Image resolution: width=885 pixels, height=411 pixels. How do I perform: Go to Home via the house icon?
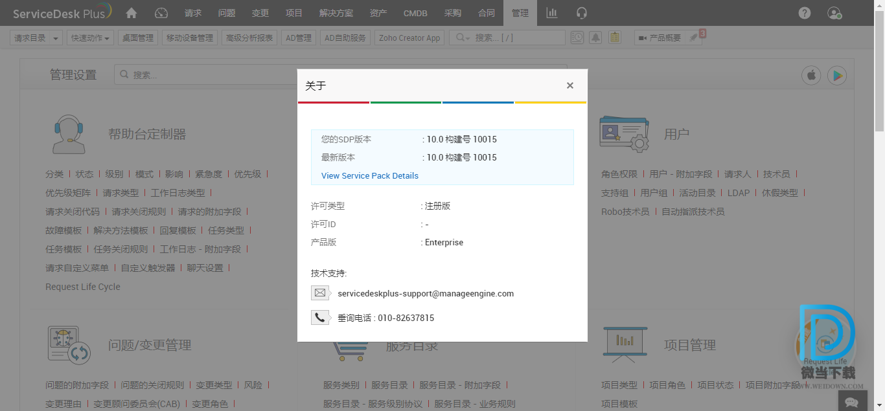(132, 13)
